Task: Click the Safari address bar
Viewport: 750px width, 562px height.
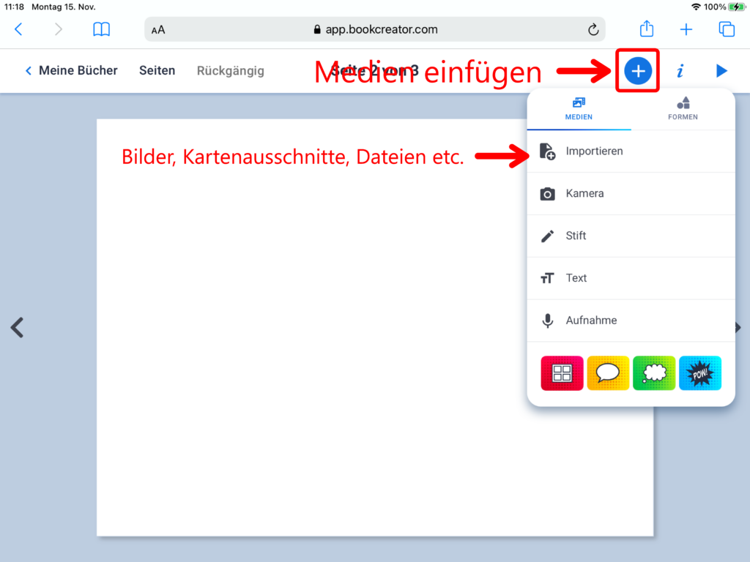Action: tap(374, 29)
